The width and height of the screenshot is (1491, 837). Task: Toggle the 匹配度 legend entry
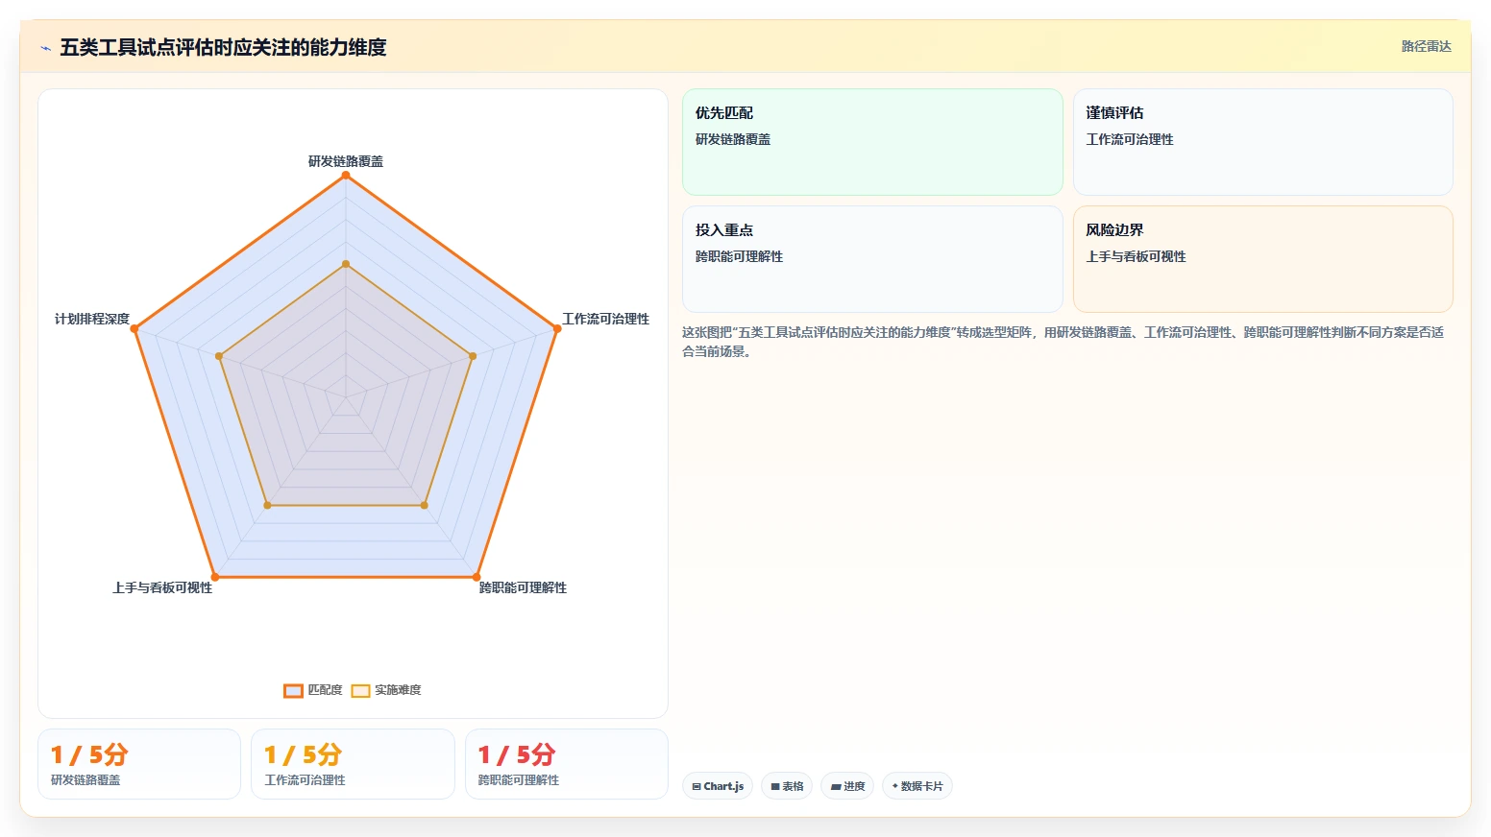313,690
